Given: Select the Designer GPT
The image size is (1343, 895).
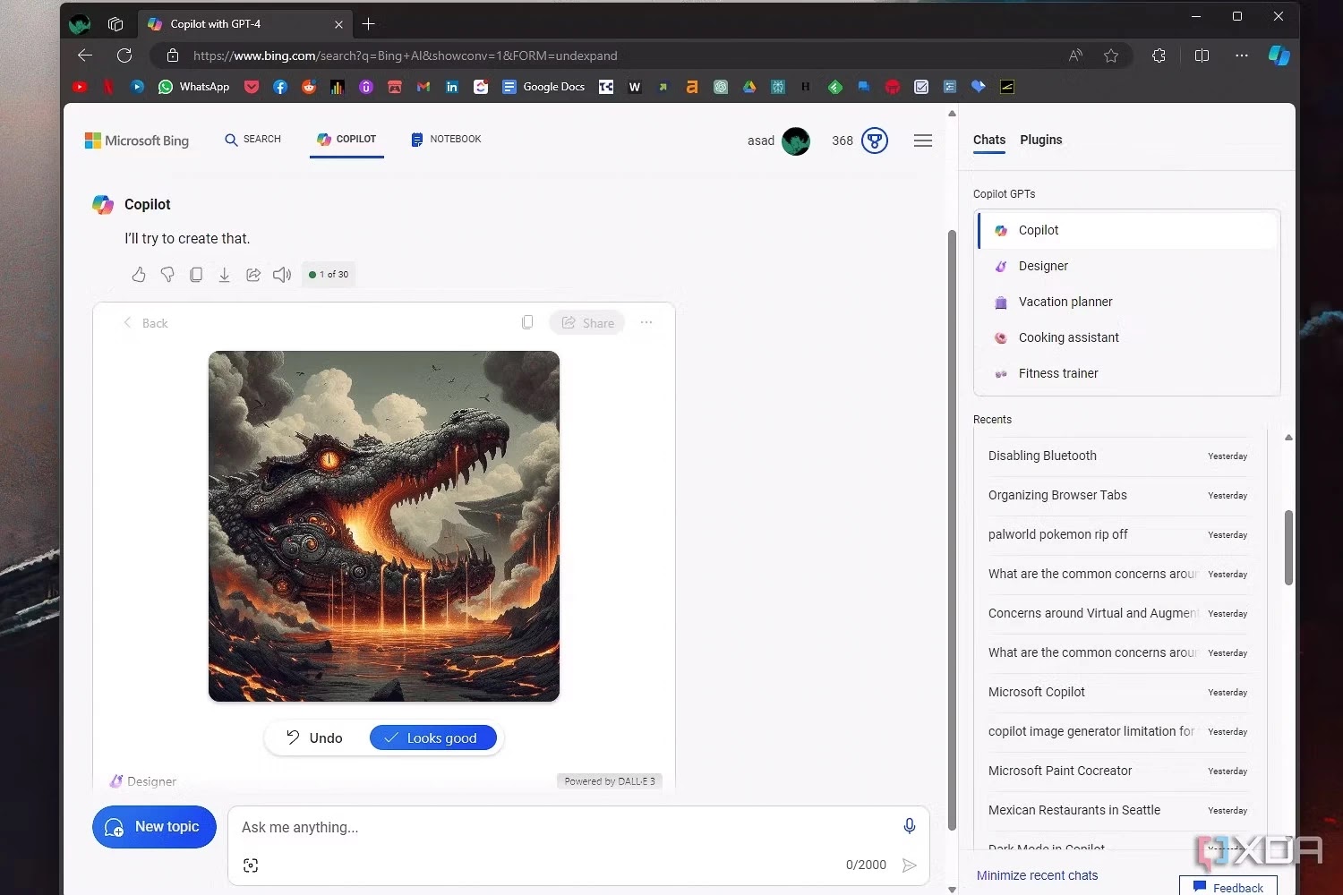Looking at the screenshot, I should 1128,266.
